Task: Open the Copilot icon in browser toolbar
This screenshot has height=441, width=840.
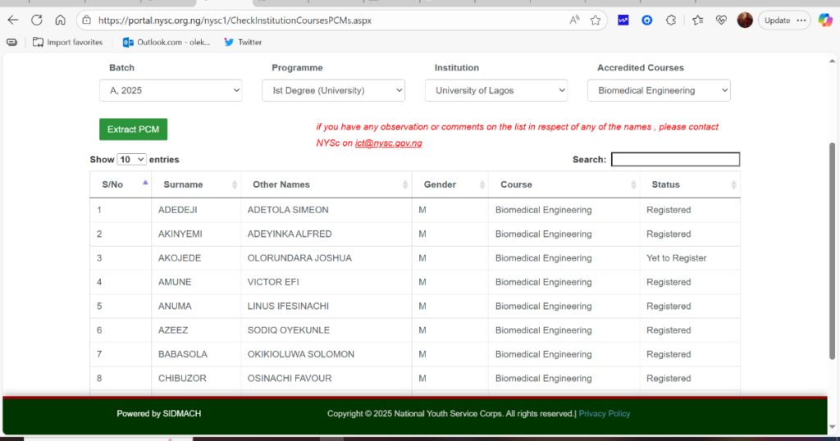Action: pyautogui.click(x=824, y=20)
